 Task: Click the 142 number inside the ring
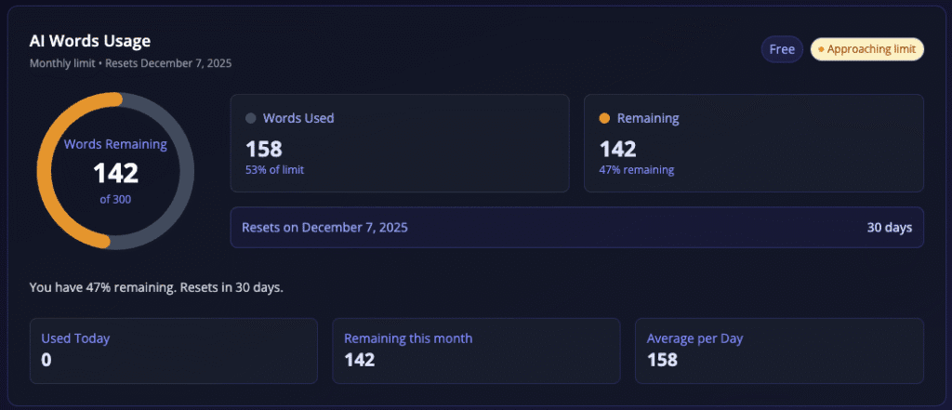tap(115, 173)
